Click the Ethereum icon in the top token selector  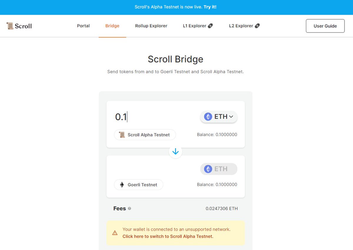[208, 117]
